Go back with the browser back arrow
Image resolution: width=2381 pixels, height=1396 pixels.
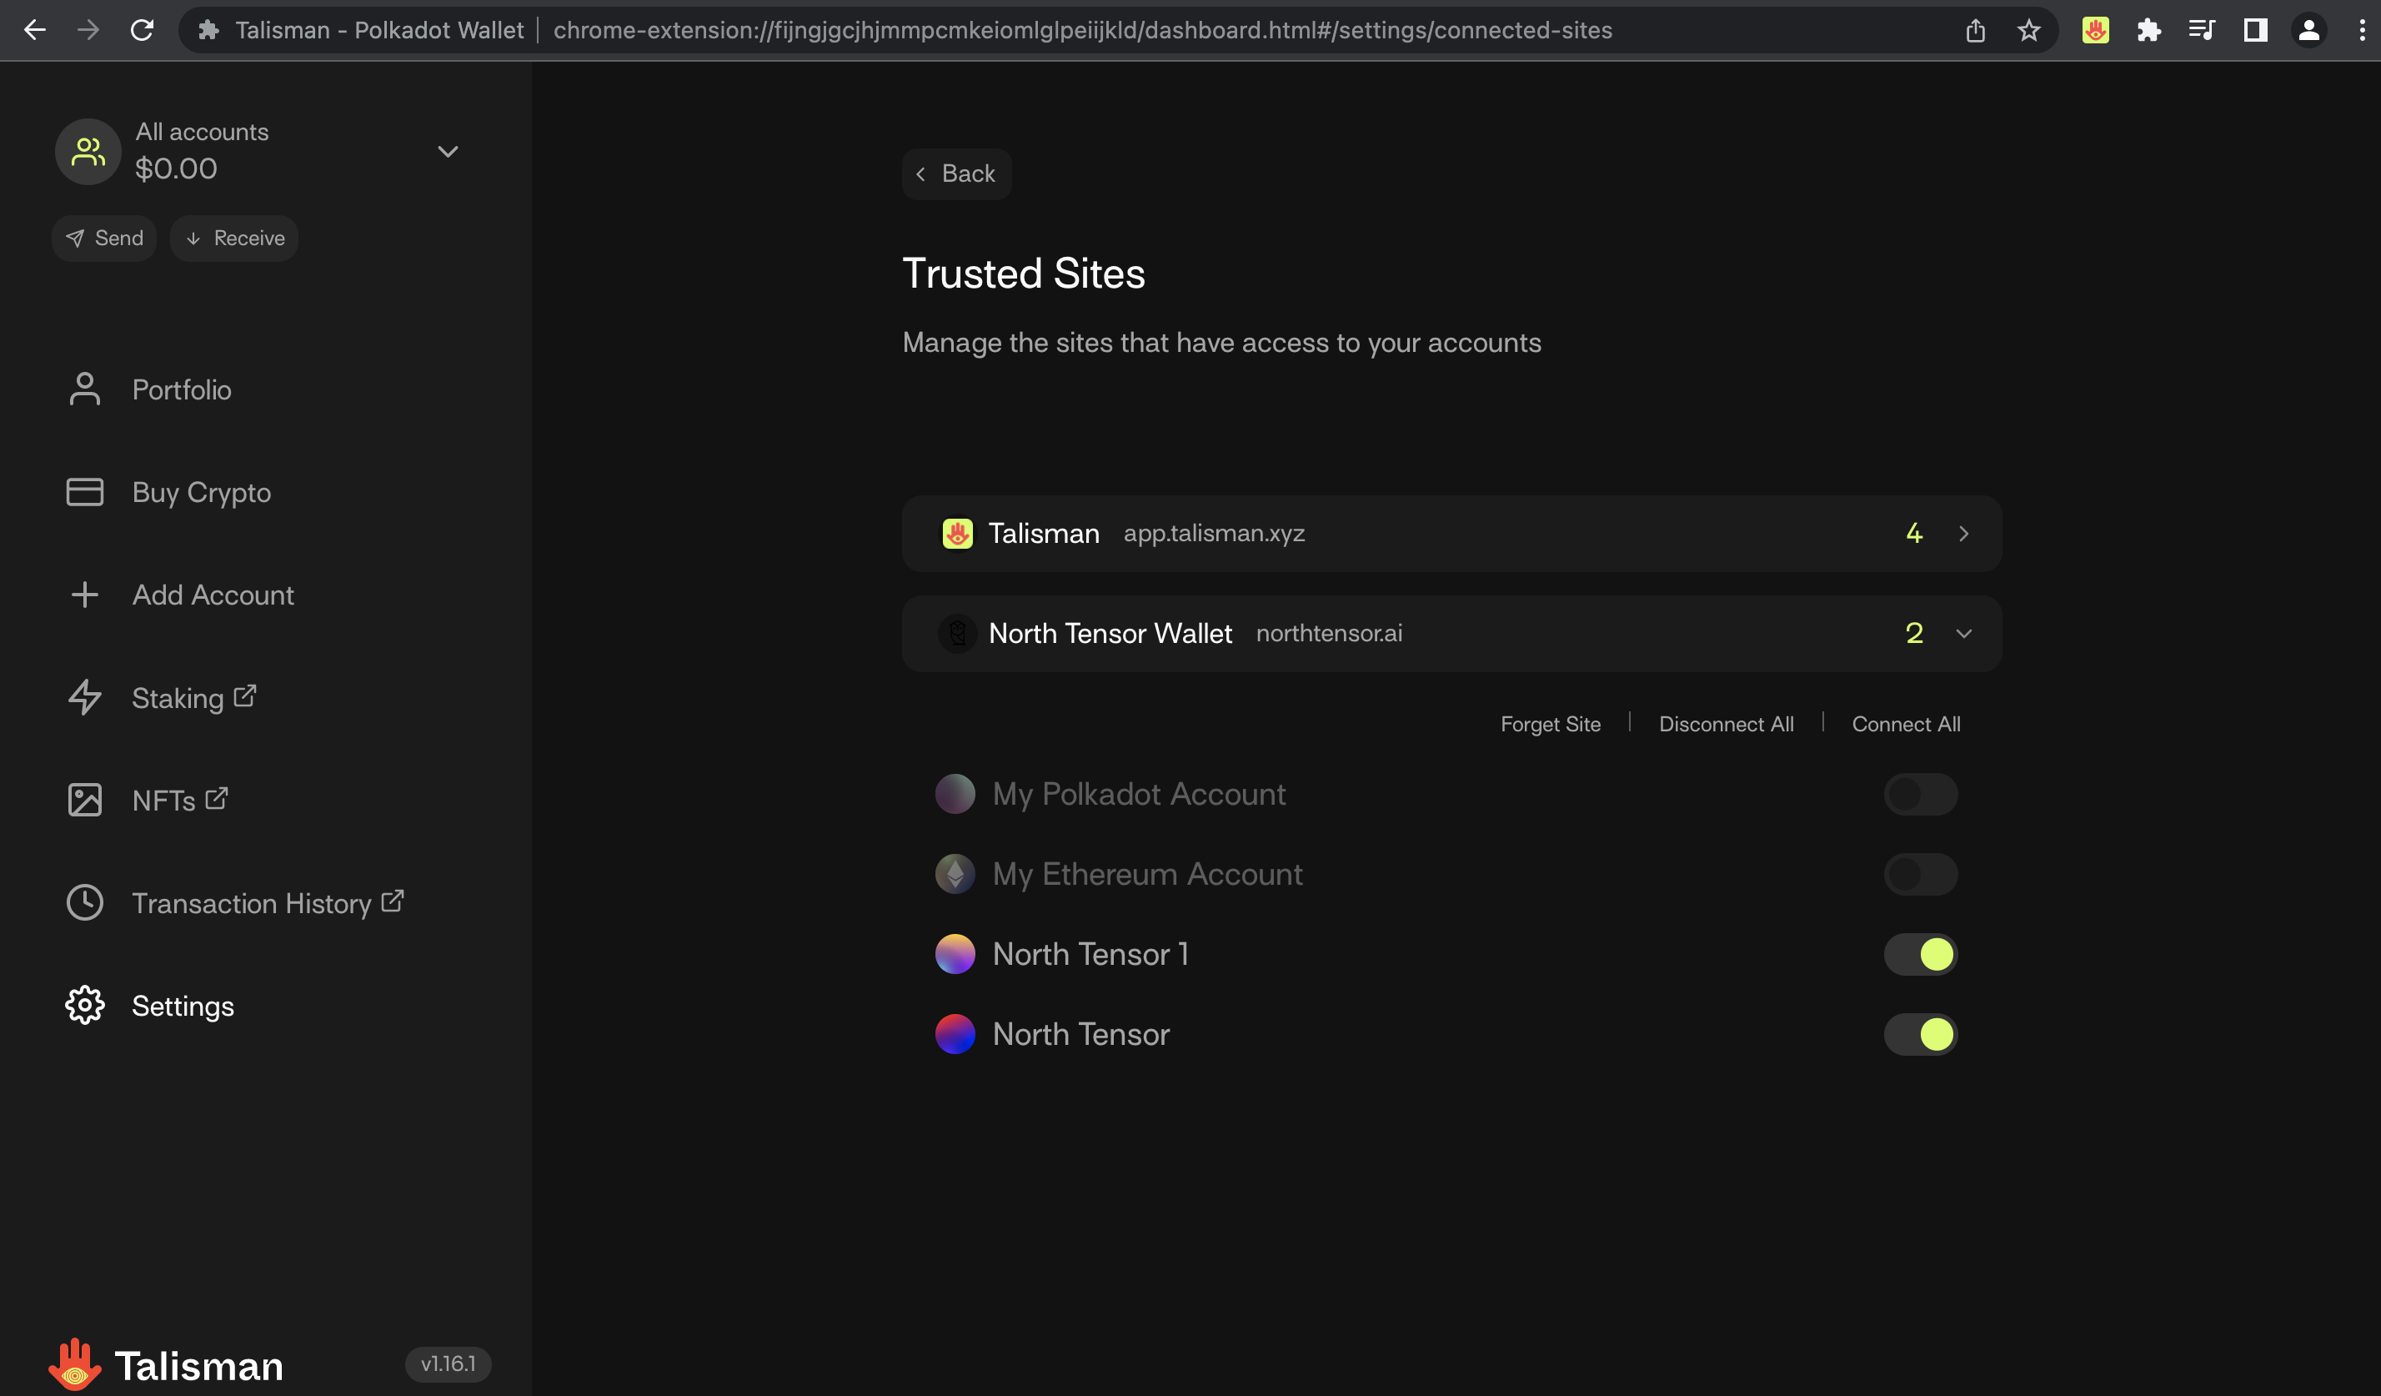point(35,30)
